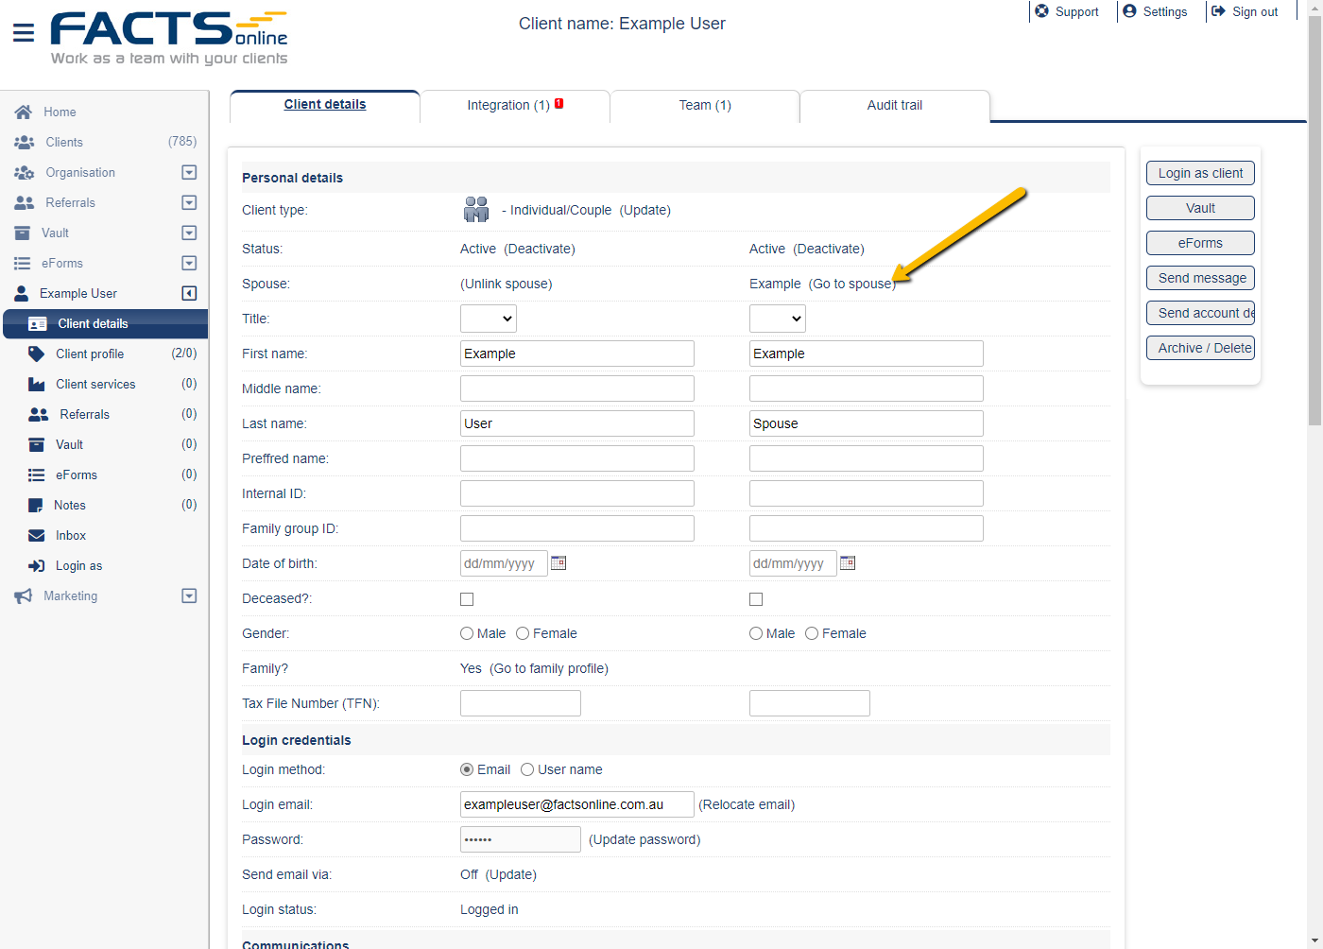The width and height of the screenshot is (1323, 949).
Task: Click the Client profile tag icon
Action: coord(36,354)
